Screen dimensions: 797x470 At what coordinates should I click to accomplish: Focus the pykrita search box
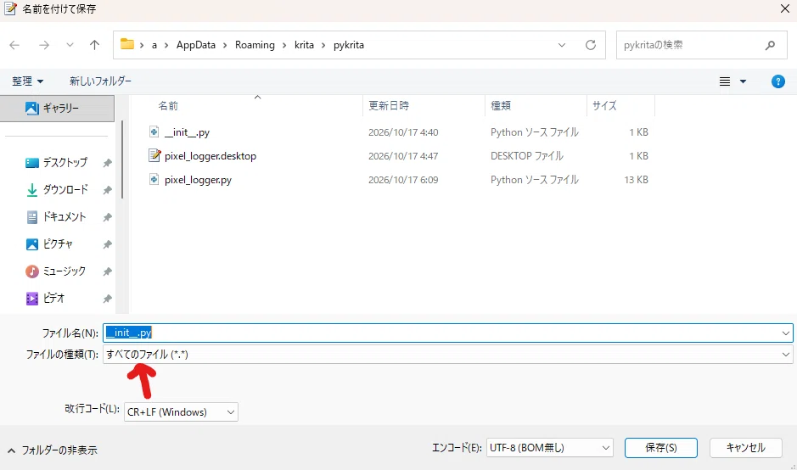click(x=701, y=45)
